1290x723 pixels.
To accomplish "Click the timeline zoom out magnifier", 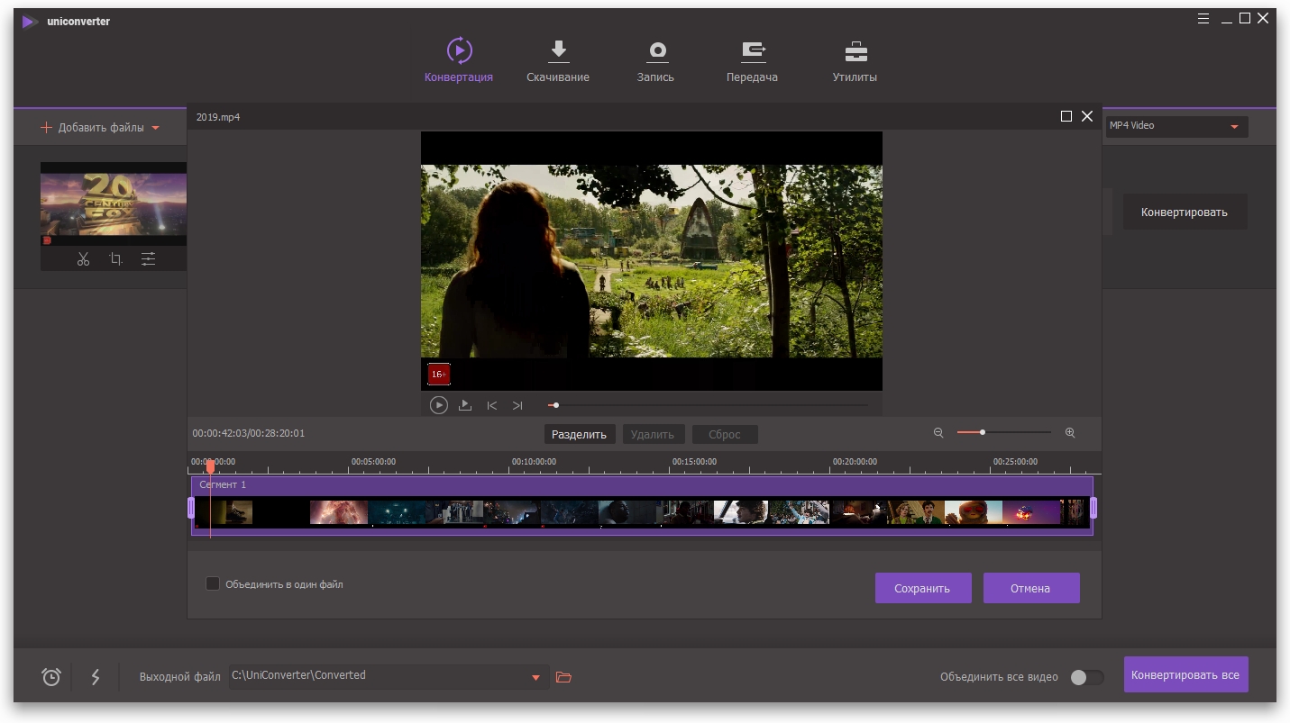I will 938,433.
